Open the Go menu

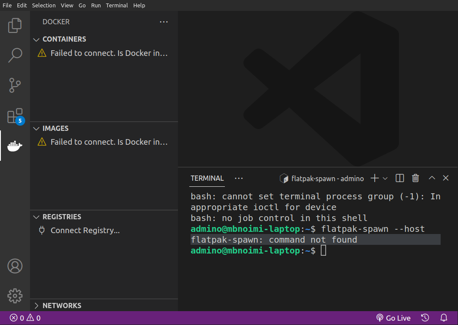(82, 5)
